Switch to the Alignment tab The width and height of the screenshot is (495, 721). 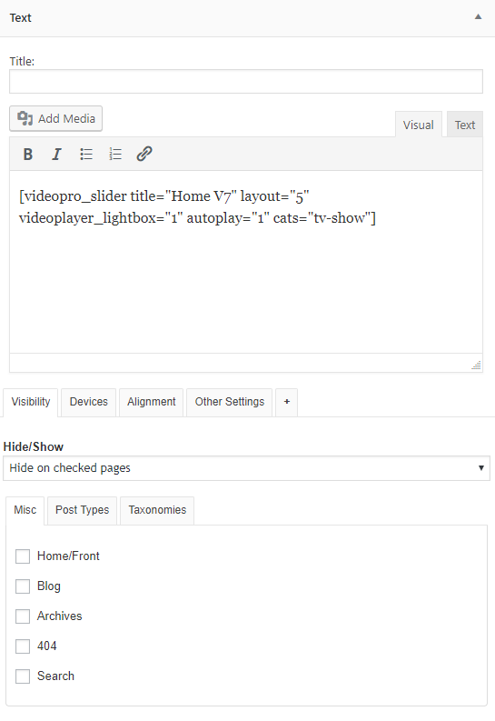(152, 402)
